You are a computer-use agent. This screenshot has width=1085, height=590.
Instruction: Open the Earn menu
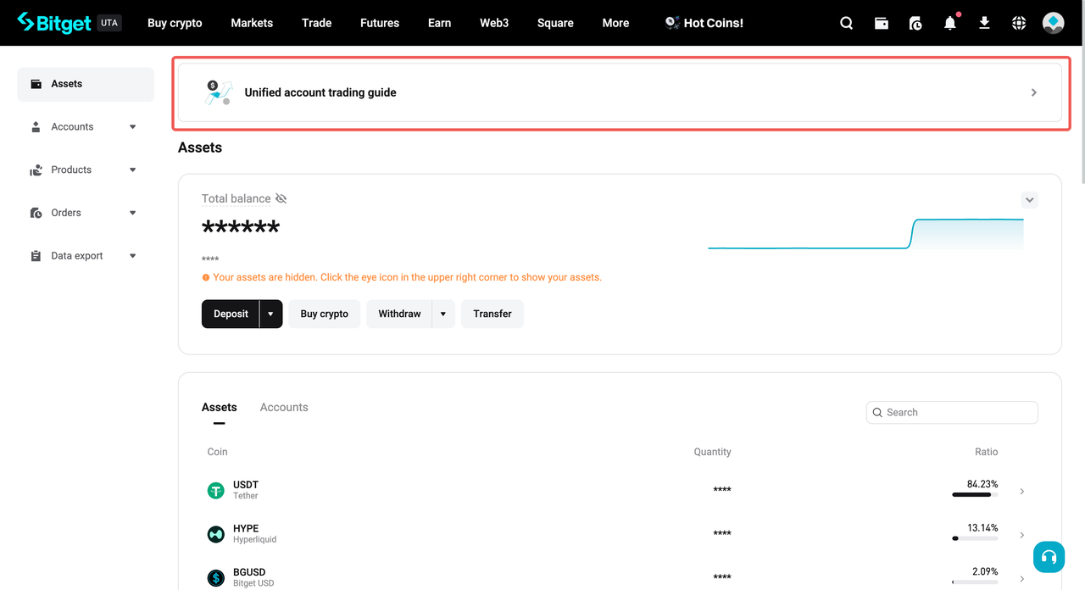point(439,23)
